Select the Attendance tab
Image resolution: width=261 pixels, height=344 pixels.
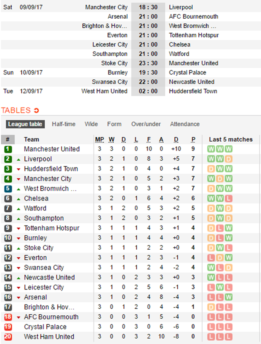click(185, 124)
